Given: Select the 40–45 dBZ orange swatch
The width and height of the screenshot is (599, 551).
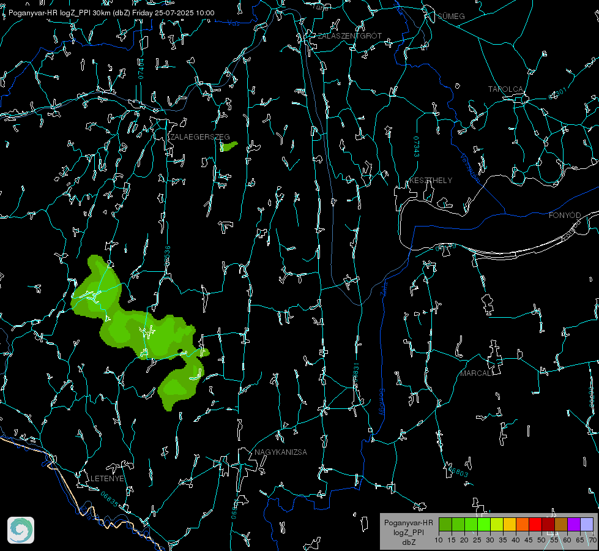Looking at the screenshot, I should click(523, 524).
